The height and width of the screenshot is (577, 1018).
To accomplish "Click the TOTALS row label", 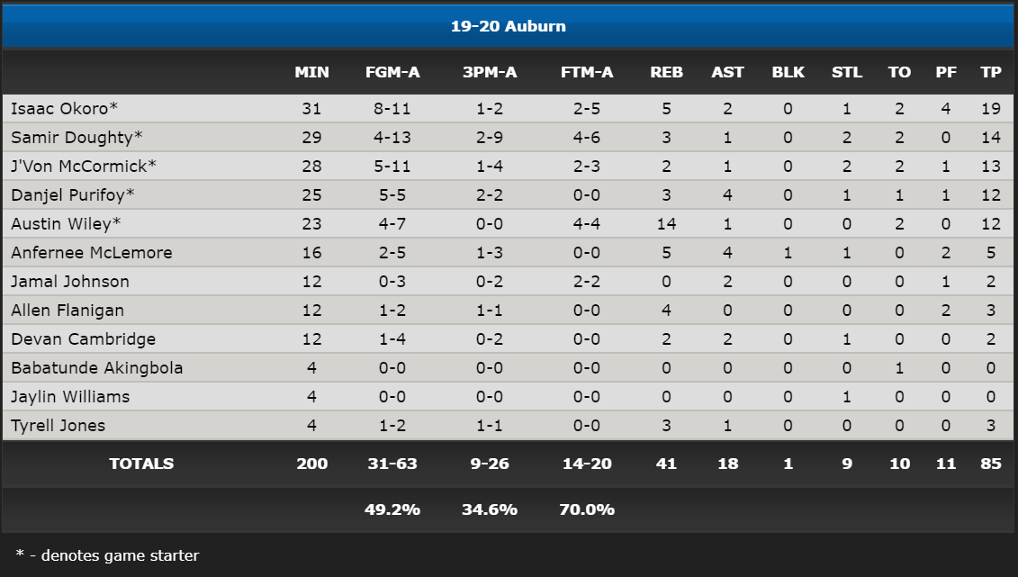I will tap(141, 464).
